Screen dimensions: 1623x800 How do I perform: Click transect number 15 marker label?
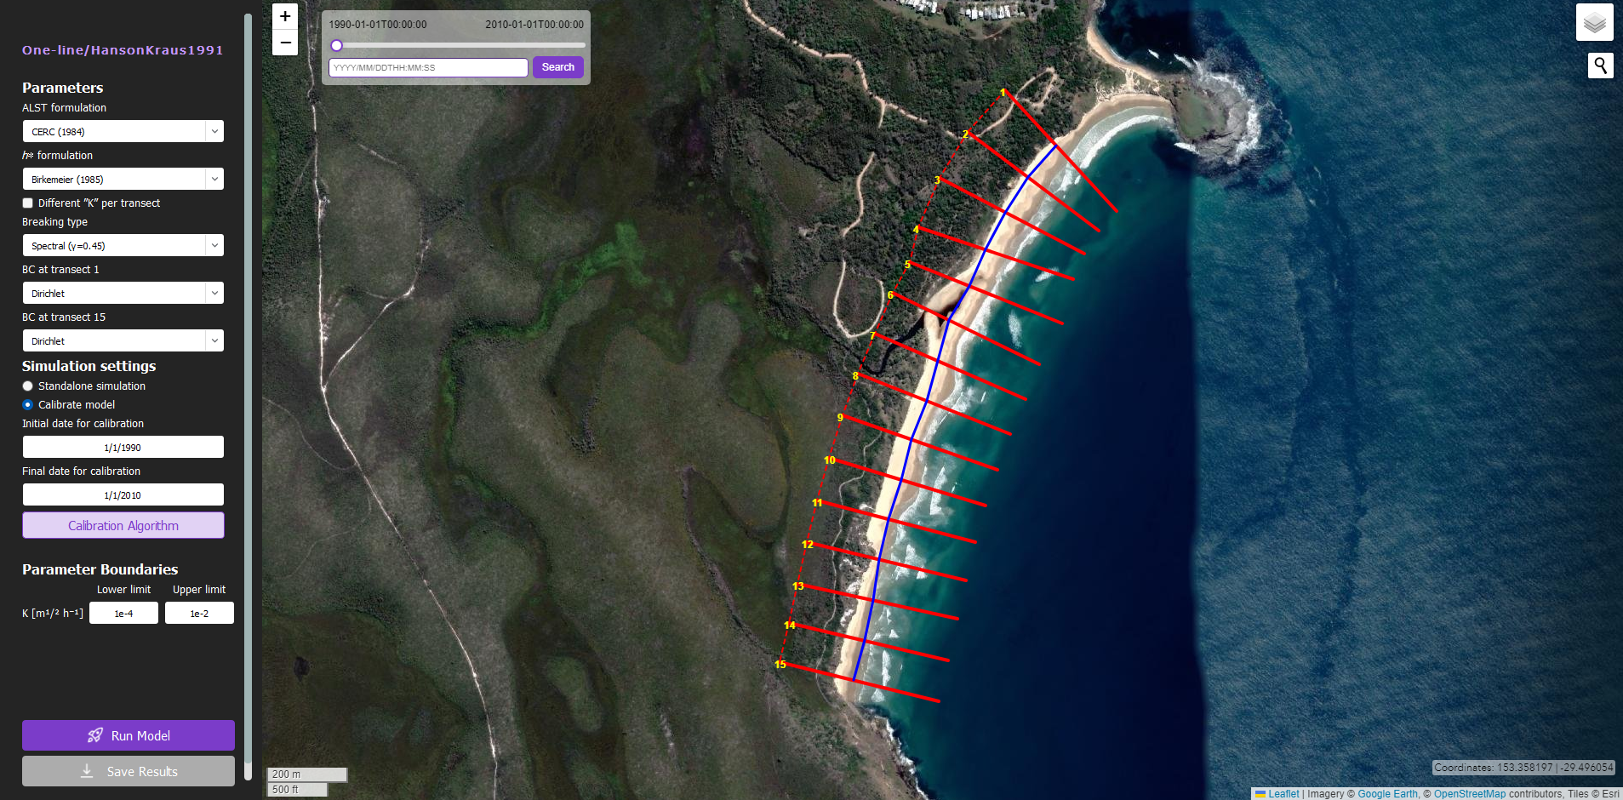tap(780, 665)
